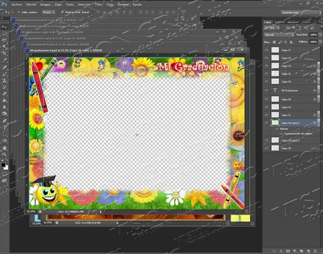Screen dimensions: 323x254
Task: Hide the Capa 32 layer
Action: click(x=266, y=66)
